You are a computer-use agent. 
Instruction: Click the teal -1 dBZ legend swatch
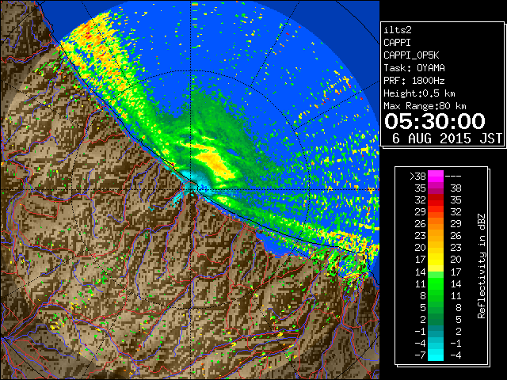coord(436,331)
